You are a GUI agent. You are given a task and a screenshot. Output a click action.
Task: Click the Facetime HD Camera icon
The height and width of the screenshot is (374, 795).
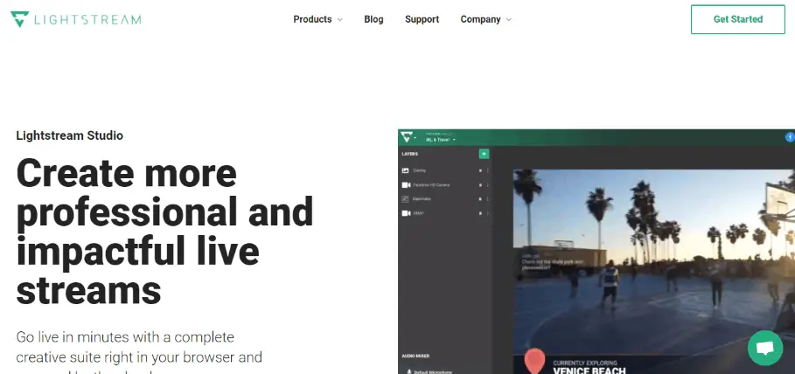point(406,185)
